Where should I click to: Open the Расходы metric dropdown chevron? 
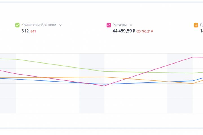(x=131, y=25)
